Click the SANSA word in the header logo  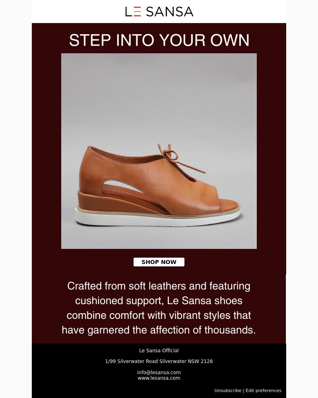[169, 12]
